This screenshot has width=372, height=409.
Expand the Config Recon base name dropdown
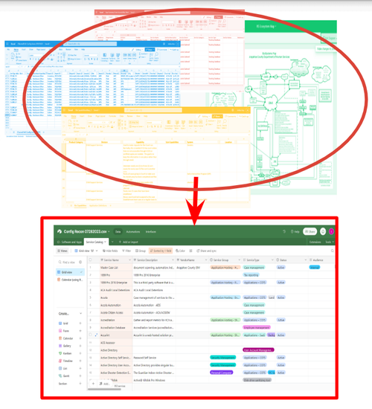tap(109, 231)
